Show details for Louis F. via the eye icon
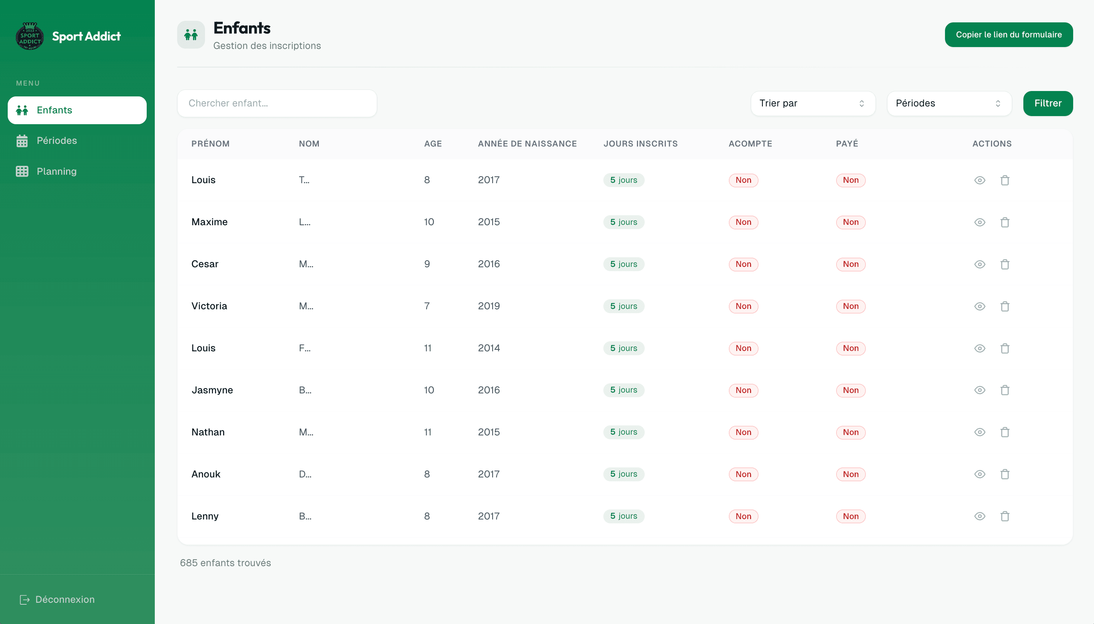The height and width of the screenshot is (624, 1094). (979, 348)
